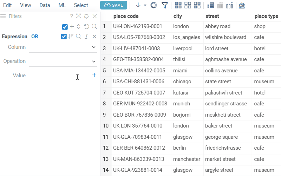Select row number 7 header
The width and height of the screenshot is (281, 176).
106,93
